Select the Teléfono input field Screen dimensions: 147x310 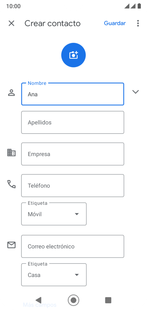click(73, 186)
